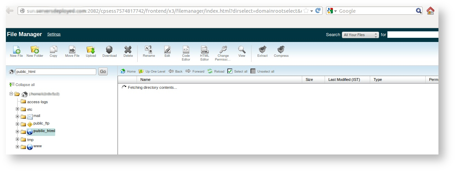Create a folder with New Folder icon
This screenshot has width=455, height=171.
[35, 50]
